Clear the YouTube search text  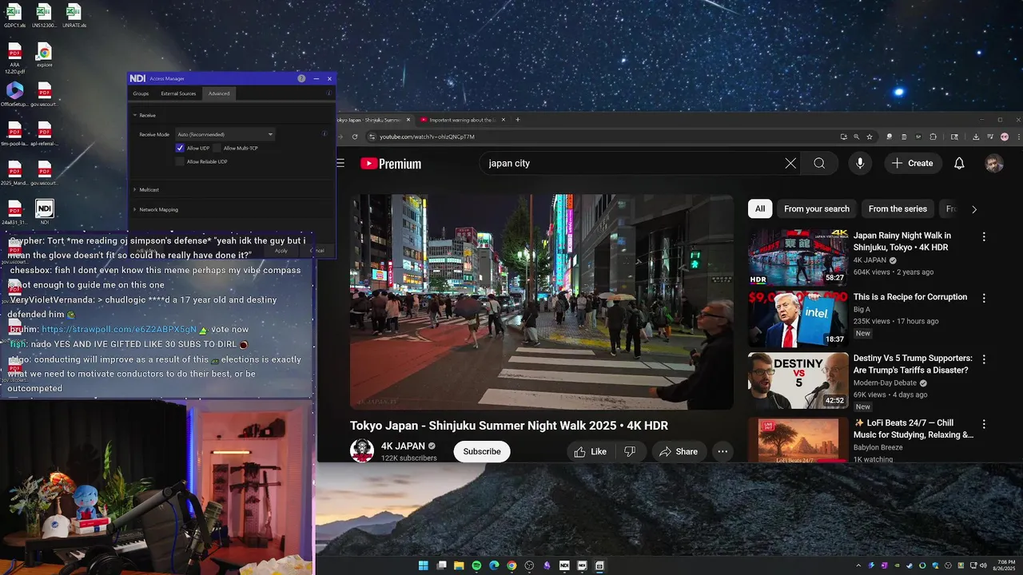(x=790, y=163)
